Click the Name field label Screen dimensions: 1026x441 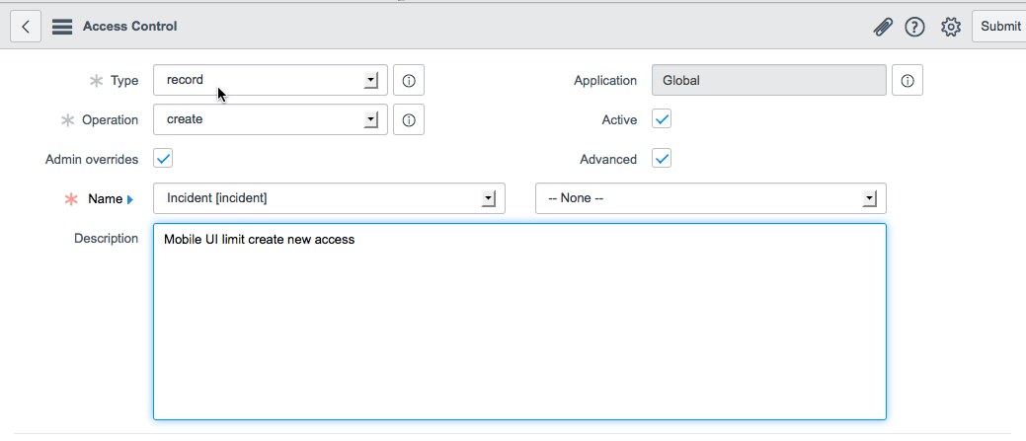tap(106, 199)
